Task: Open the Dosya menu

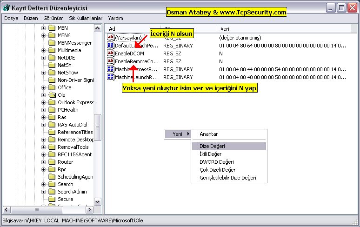Action: click(x=11, y=18)
